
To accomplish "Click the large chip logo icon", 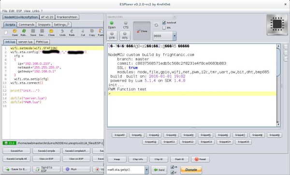I will 277,25.
